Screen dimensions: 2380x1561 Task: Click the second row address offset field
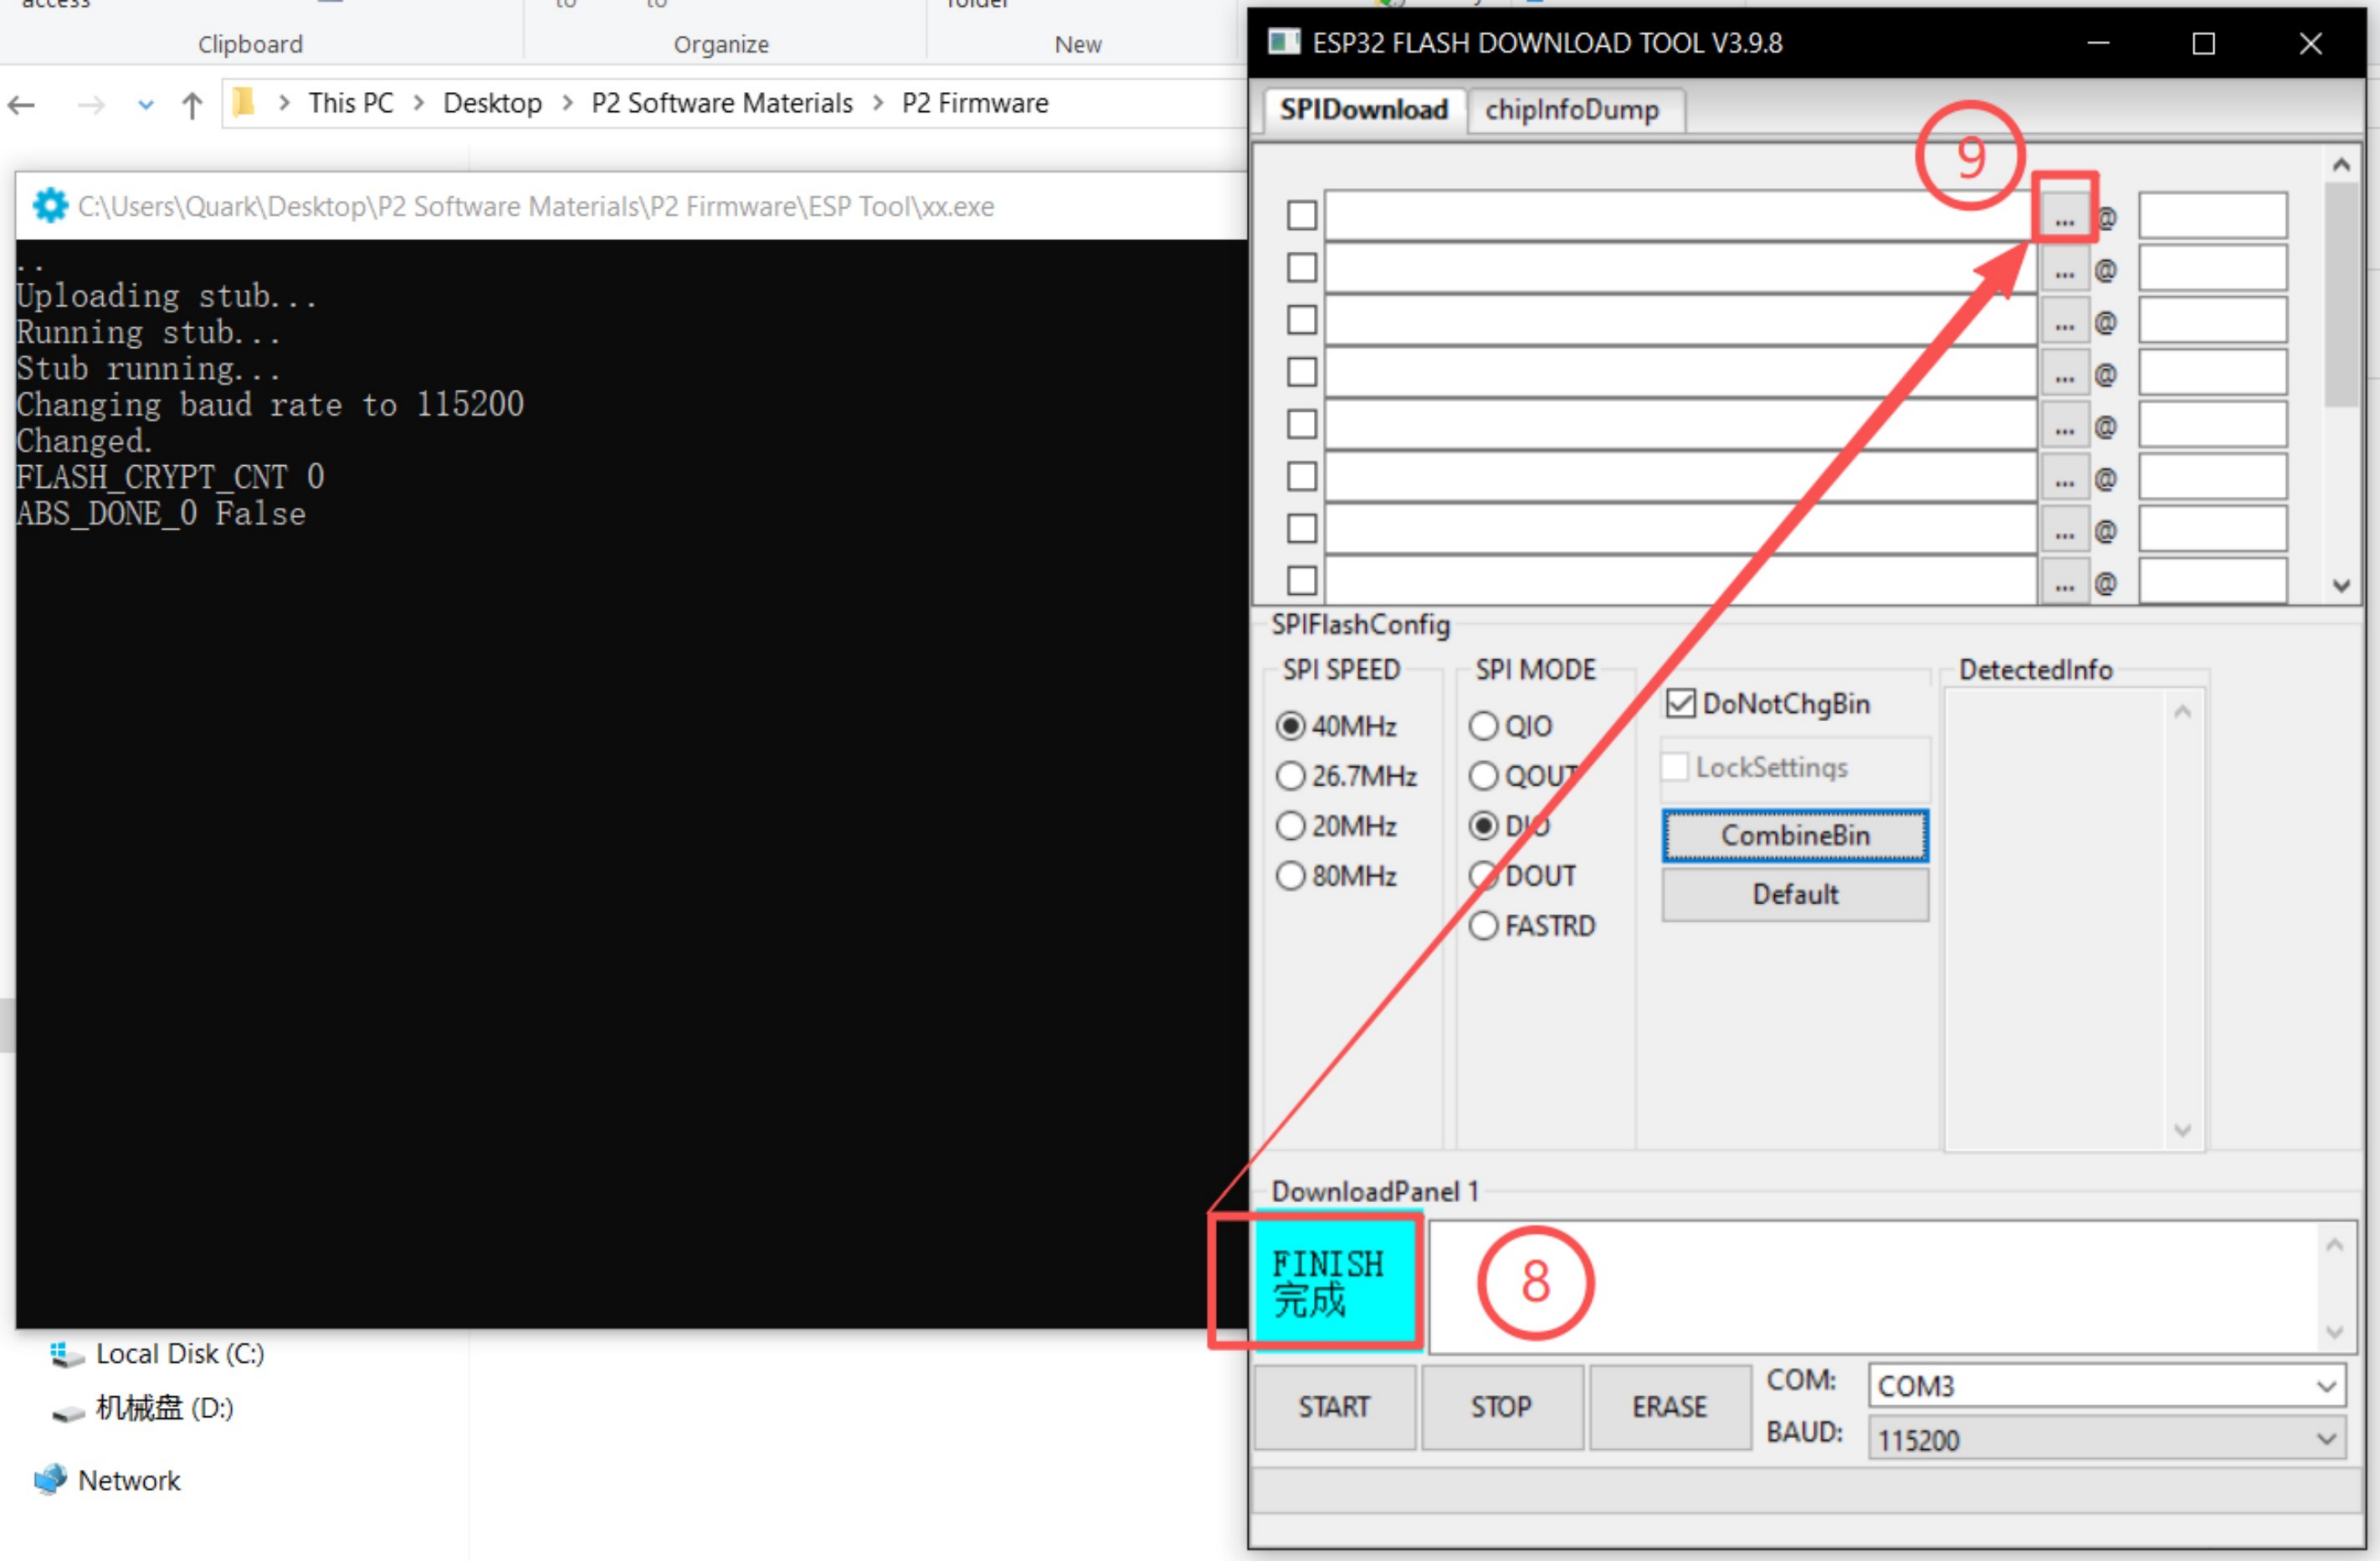click(x=2212, y=269)
